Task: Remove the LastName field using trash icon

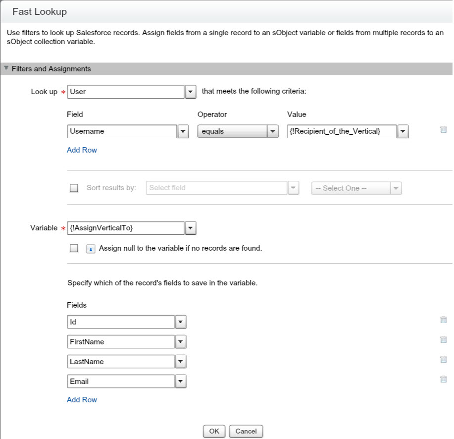Action: pos(443,359)
